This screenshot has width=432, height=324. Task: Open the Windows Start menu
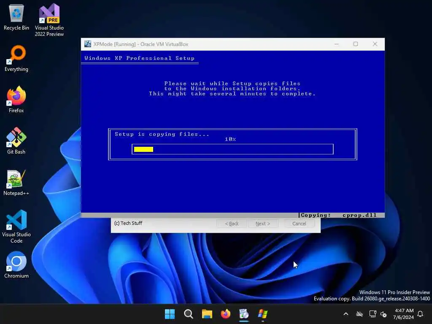click(170, 314)
